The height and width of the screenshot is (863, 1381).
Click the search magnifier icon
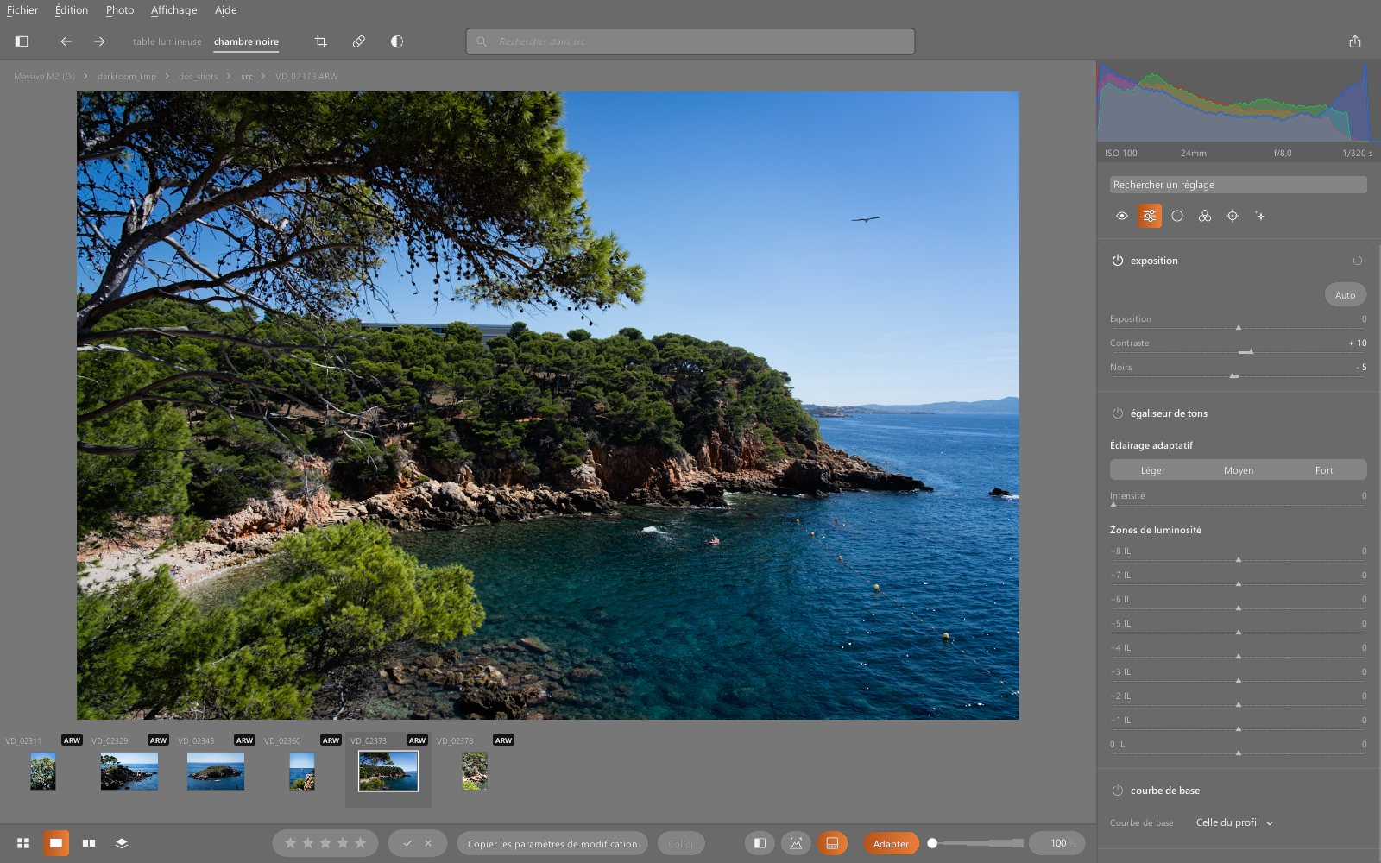(x=482, y=41)
